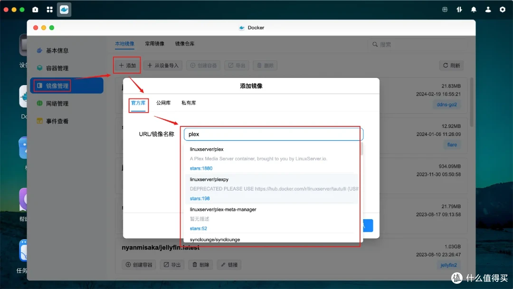The width and height of the screenshot is (513, 289).
Task: Click the jellyfin2 container tag
Action: pyautogui.click(x=448, y=265)
